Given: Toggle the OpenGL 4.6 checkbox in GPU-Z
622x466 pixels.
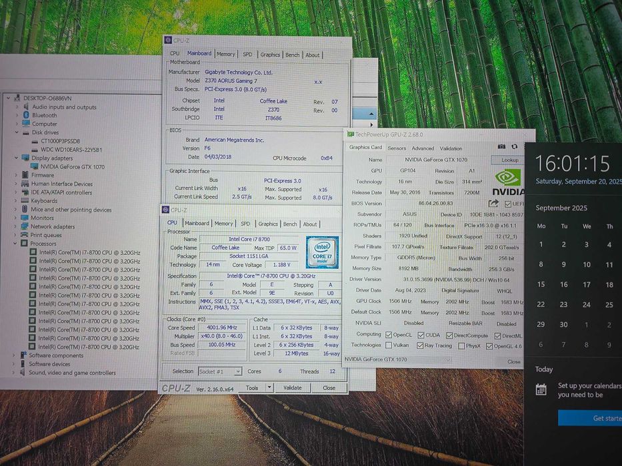Looking at the screenshot, I should pos(489,346).
